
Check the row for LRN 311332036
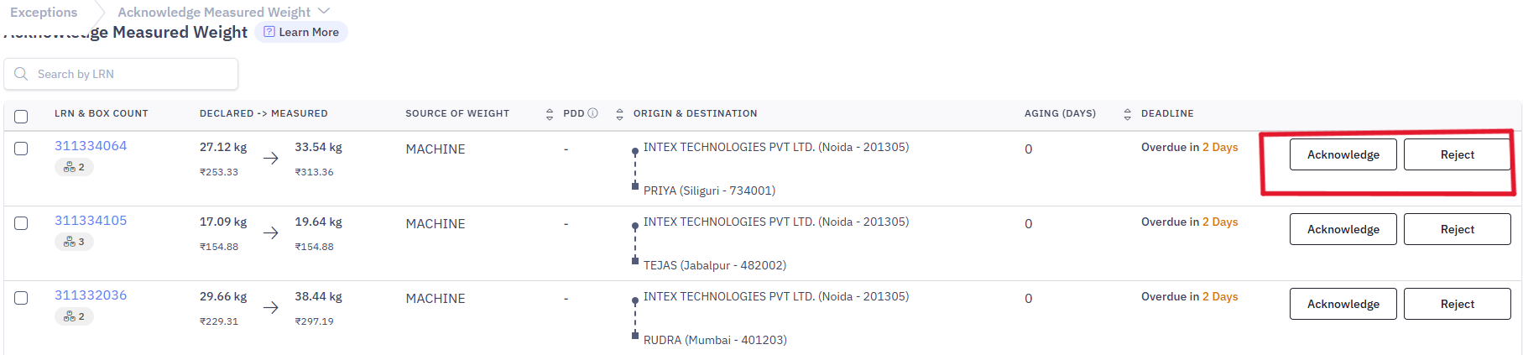point(21,298)
